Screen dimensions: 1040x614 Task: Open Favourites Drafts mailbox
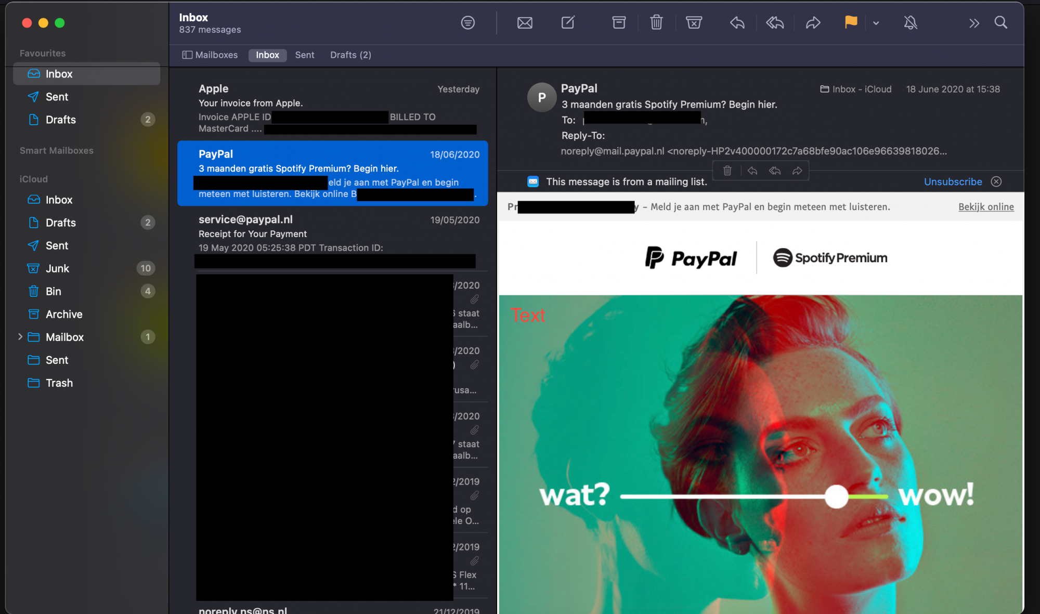(86, 120)
